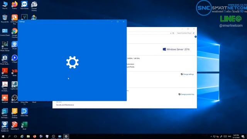The image size is (247, 139).
Task: Open the Action Center notifications icon
Action: coord(243,136)
